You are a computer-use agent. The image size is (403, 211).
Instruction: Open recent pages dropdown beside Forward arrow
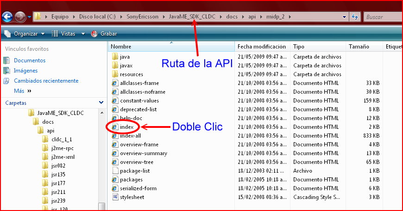tap(29, 17)
